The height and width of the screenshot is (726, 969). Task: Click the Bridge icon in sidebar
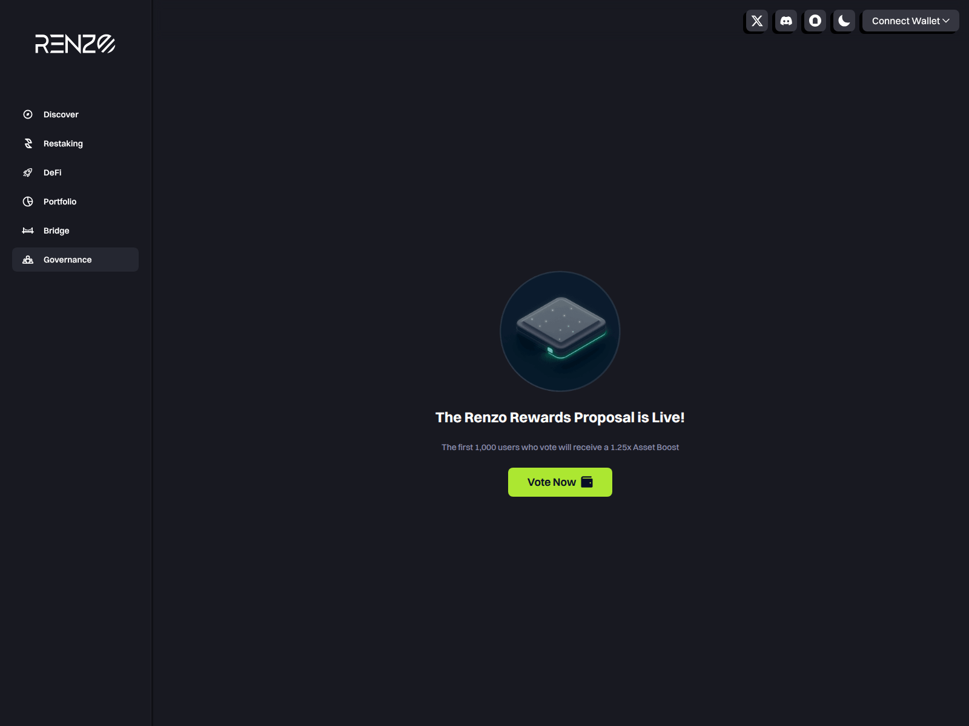[x=28, y=231]
